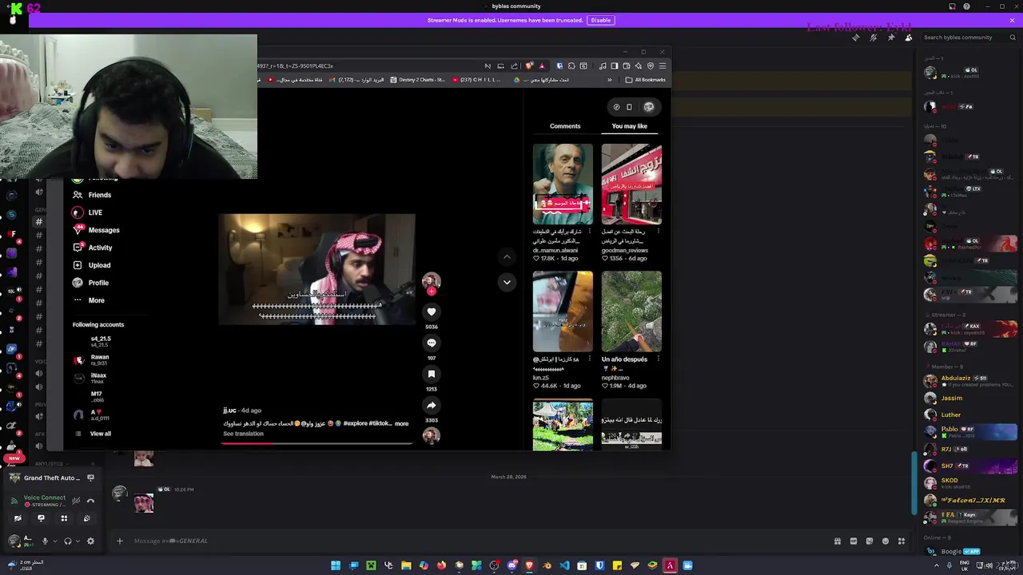Share your screen in voice panel
This screenshot has width=1023, height=575.
coord(41,518)
